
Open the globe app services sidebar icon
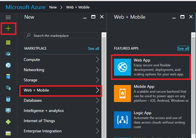(8, 65)
